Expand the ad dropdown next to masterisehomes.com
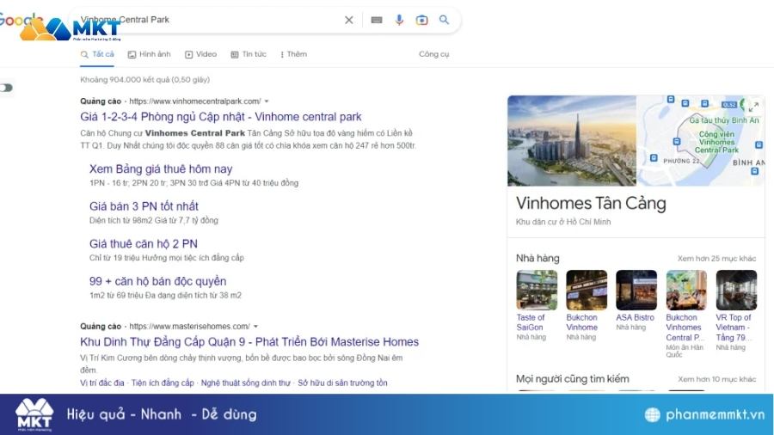Screen dimensions: 774x435 (x=255, y=327)
